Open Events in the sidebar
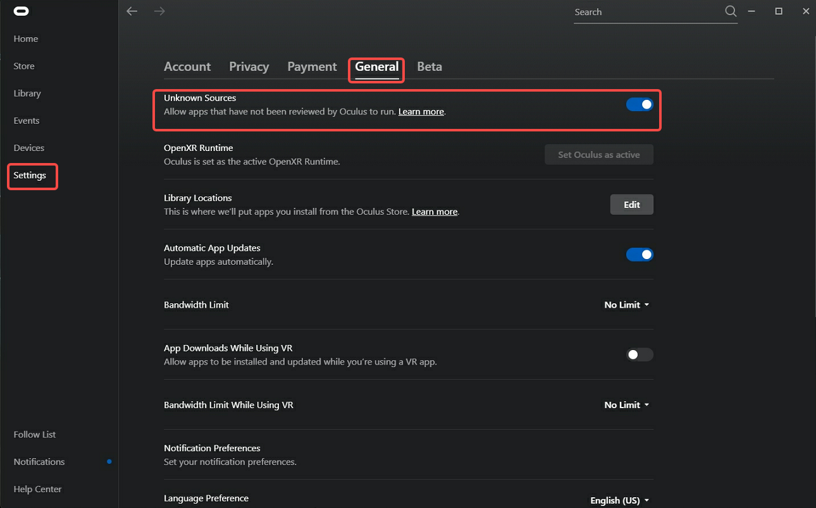The height and width of the screenshot is (508, 816). coord(27,121)
